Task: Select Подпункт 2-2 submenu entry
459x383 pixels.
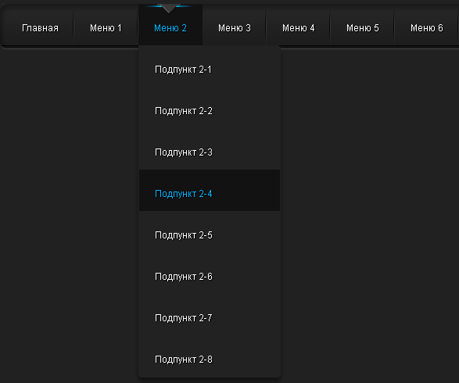Action: pyautogui.click(x=210, y=111)
